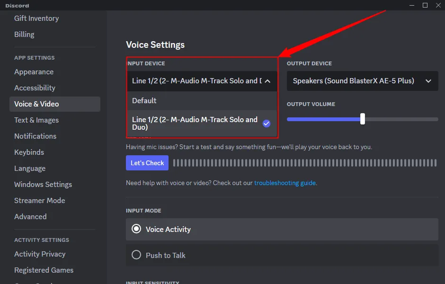445x284 pixels.
Task: Select the Push to Talk radio button
Action: [x=136, y=255]
